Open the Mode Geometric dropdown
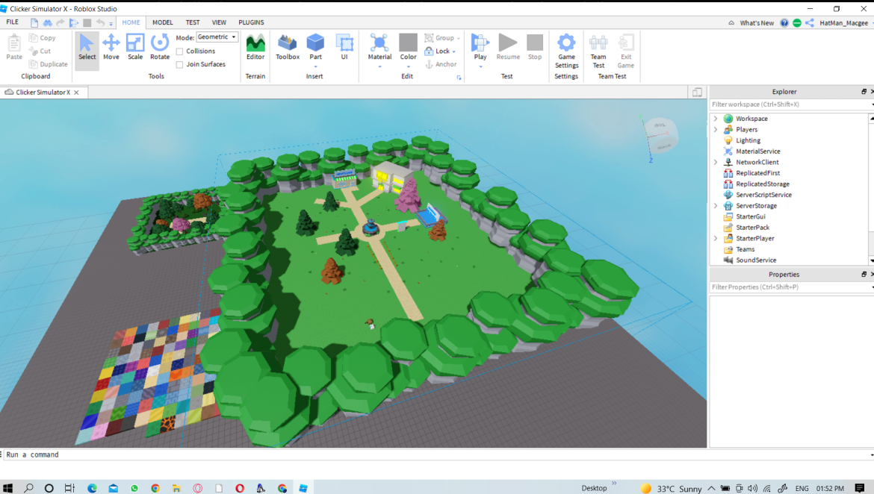 tap(217, 37)
